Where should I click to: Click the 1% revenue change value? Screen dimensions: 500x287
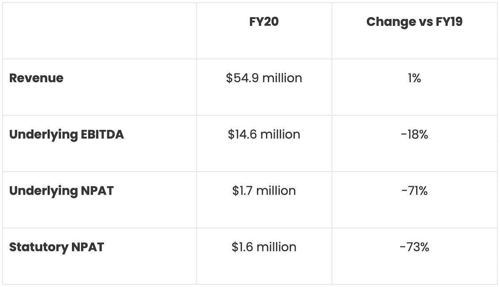[414, 78]
